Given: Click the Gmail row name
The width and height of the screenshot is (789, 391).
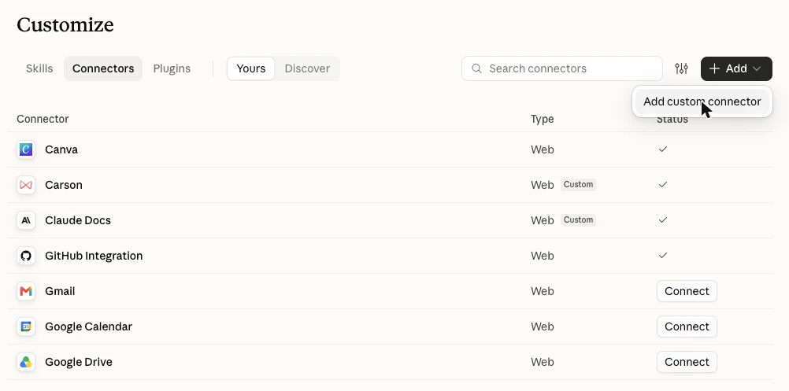Looking at the screenshot, I should 60,291.
